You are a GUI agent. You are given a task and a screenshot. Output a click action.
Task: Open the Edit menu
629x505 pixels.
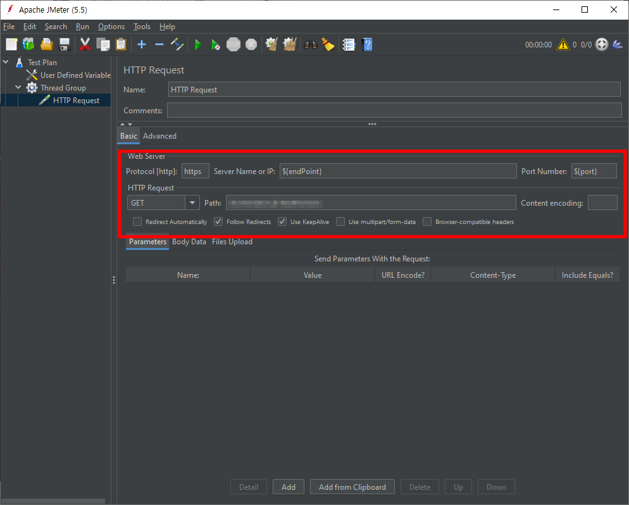pyautogui.click(x=30, y=27)
